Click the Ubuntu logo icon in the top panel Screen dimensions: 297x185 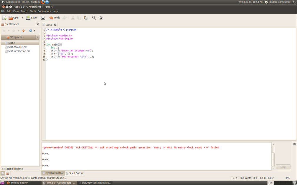tap(3, 2)
